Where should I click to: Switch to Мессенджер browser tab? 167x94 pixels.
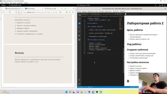[34, 9]
